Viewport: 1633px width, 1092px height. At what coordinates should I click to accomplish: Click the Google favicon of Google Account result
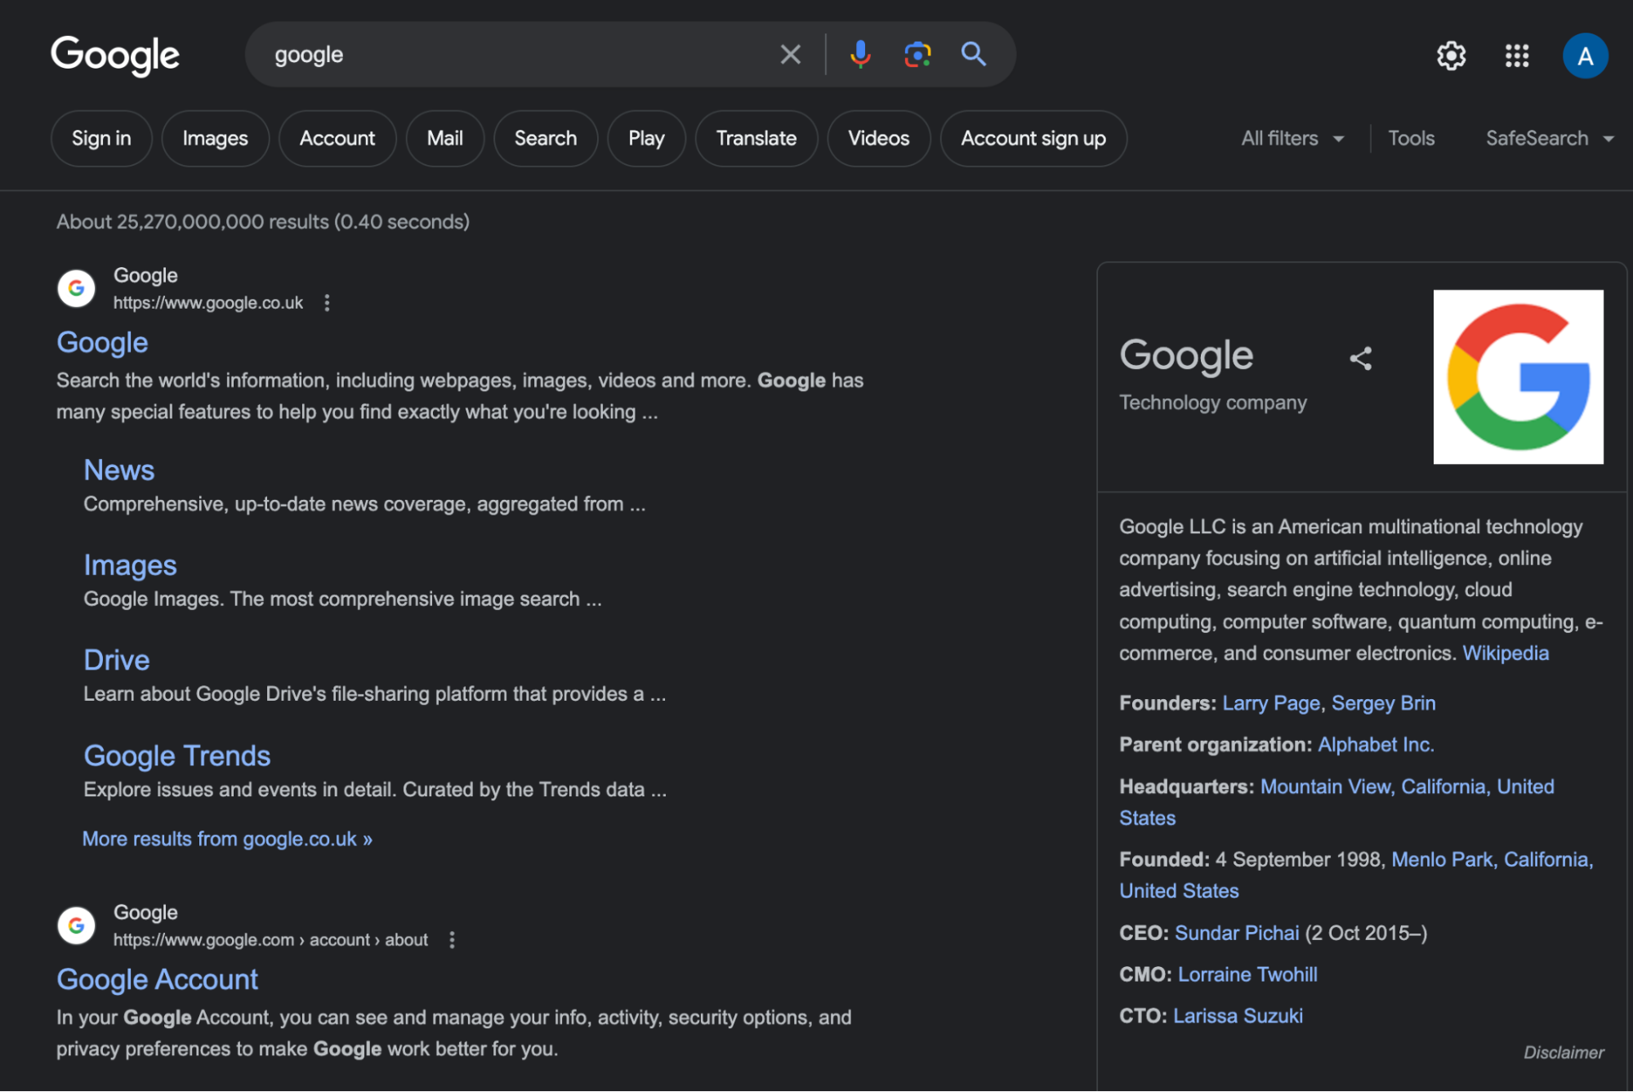[x=76, y=925]
